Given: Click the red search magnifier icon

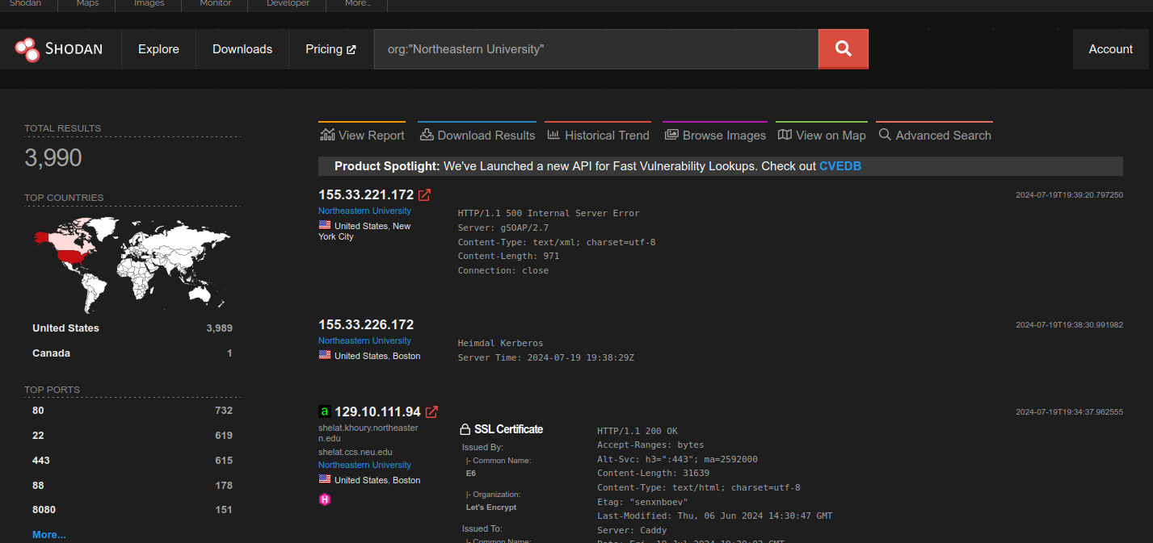Looking at the screenshot, I should point(843,48).
